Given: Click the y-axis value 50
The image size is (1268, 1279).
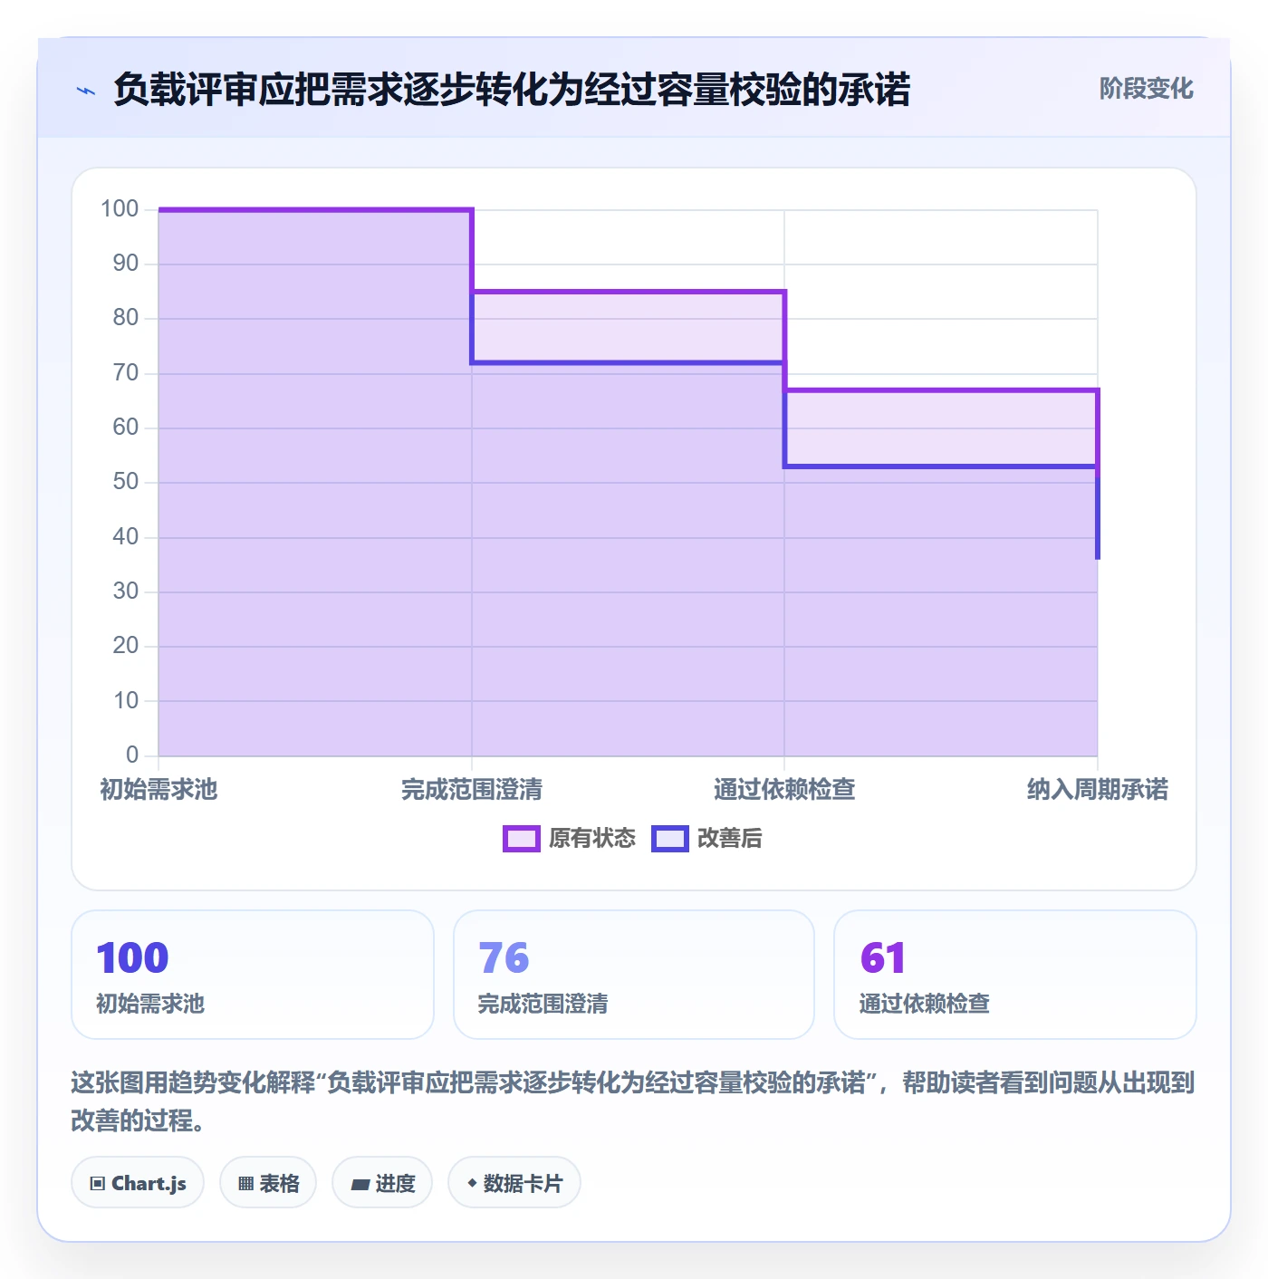Looking at the screenshot, I should pos(126,482).
